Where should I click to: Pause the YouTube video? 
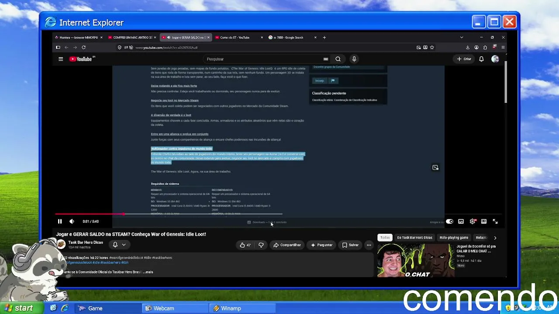point(60,222)
